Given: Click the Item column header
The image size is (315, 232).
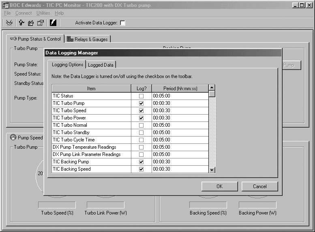Looking at the screenshot, I should tap(91, 89).
